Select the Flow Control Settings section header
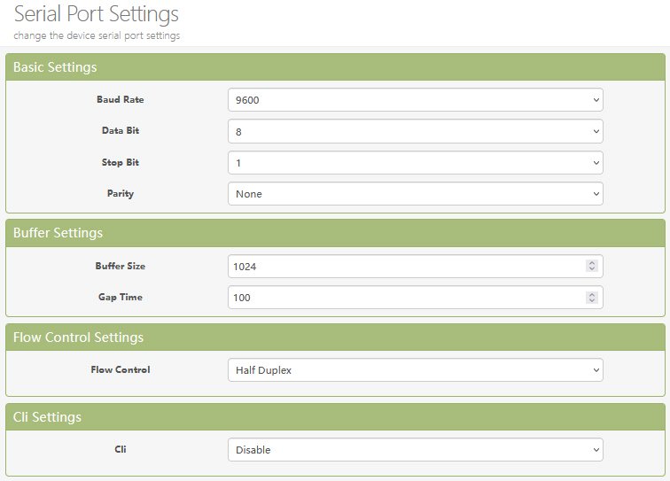 pyautogui.click(x=78, y=337)
